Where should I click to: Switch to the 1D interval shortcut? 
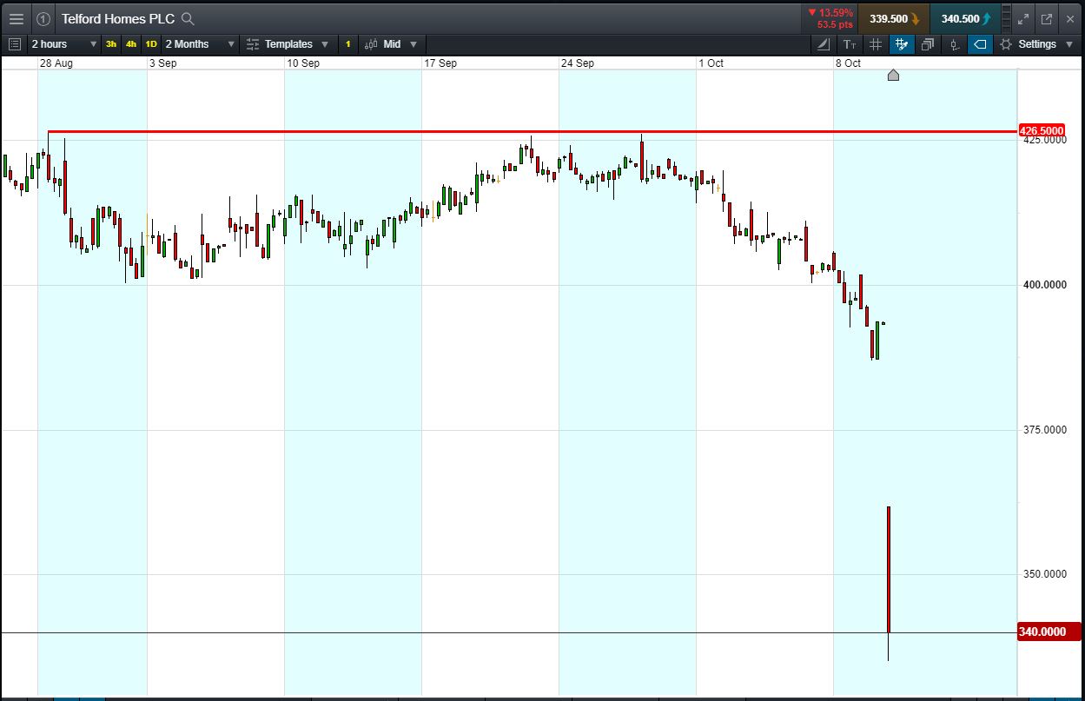pos(151,44)
